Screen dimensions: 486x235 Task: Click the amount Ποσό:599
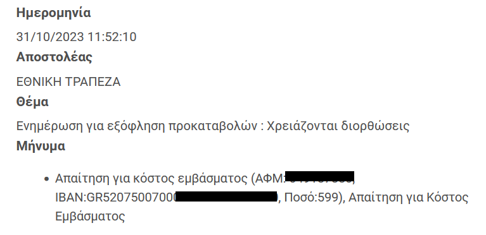(x=311, y=198)
